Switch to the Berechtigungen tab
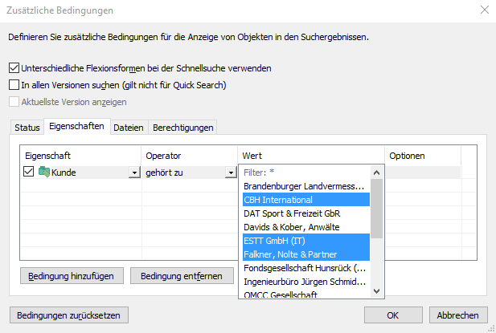The width and height of the screenshot is (496, 333). click(x=182, y=128)
